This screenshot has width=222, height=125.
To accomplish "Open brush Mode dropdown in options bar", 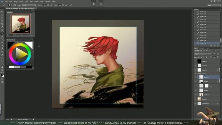I will tap(29, 5).
